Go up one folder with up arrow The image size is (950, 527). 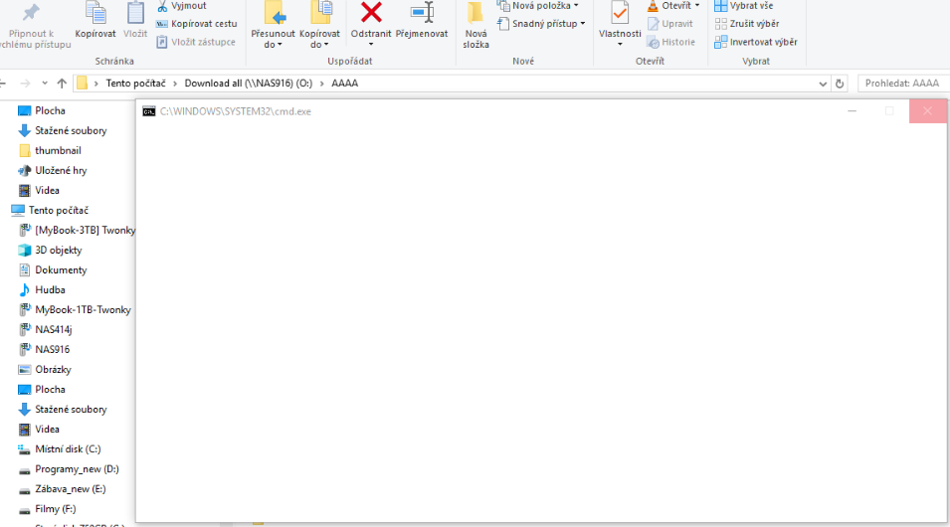pyautogui.click(x=62, y=84)
